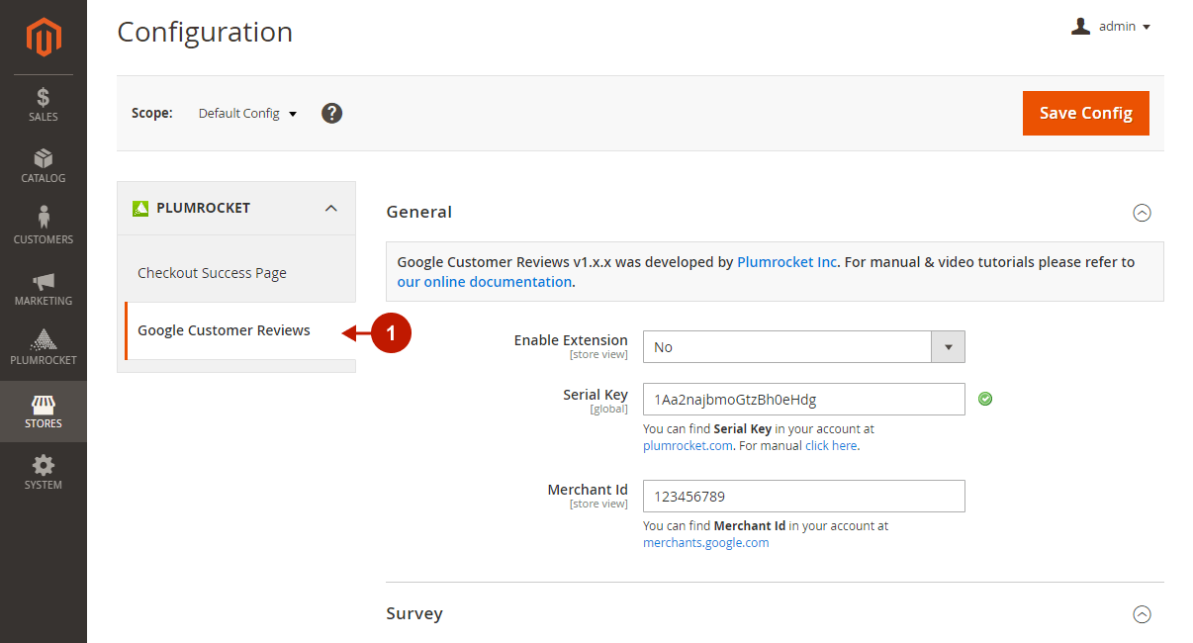Viewport: 1193px width, 643px height.
Task: Open the Stores menu
Action: tap(44, 412)
